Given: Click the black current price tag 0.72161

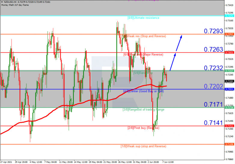Looking at the screenshot, I should coord(229,81).
